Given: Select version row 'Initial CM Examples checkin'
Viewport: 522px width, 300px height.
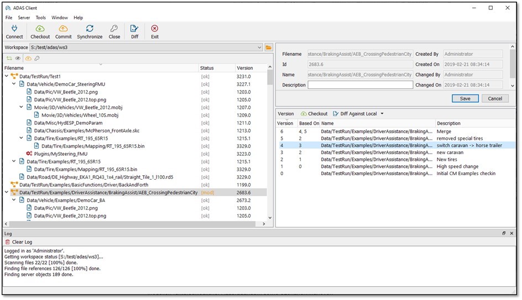Looking at the screenshot, I should (x=396, y=173).
